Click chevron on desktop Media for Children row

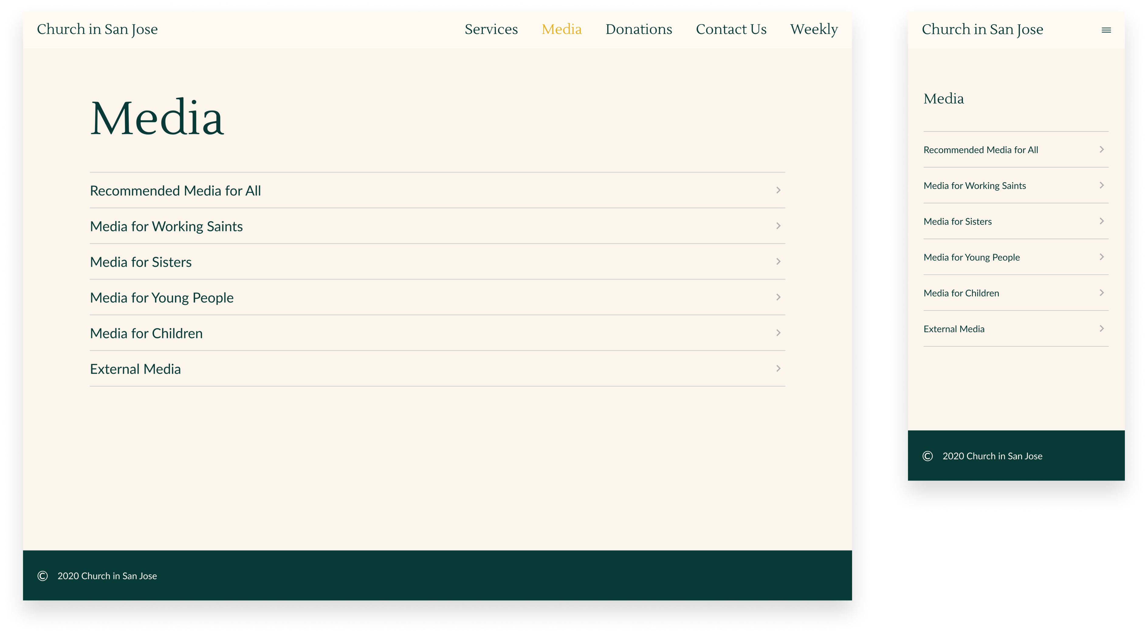(x=778, y=333)
